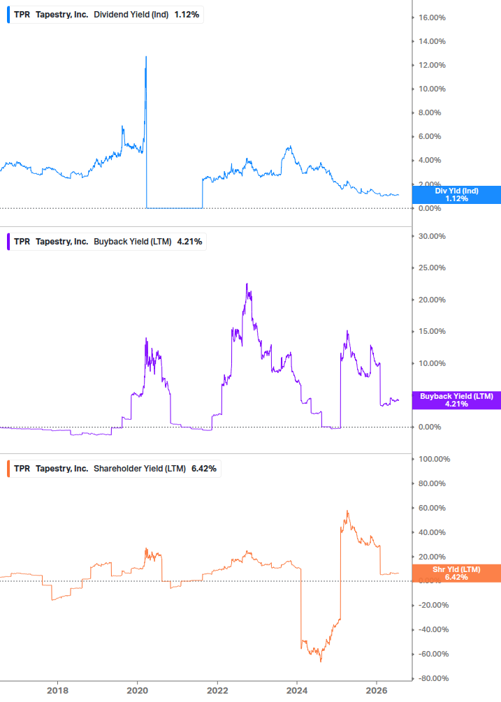The width and height of the screenshot is (501, 702).
Task: Click the 2018 label on the time axis
Action: [58, 691]
